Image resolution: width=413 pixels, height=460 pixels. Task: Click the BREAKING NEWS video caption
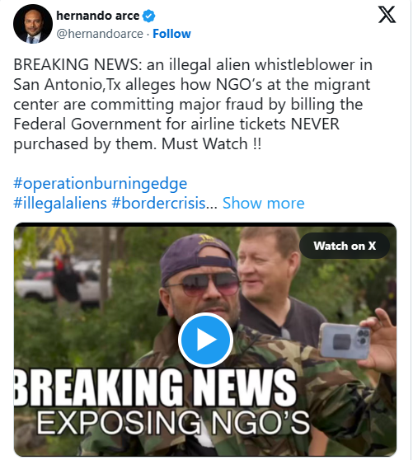(155, 387)
